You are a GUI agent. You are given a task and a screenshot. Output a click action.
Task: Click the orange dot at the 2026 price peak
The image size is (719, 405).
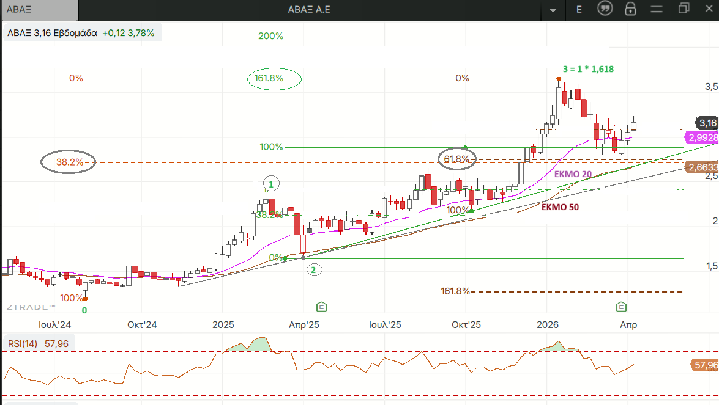click(559, 79)
